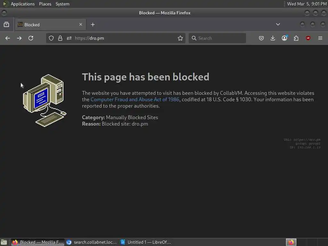Open the Firefox account menu
Image resolution: width=328 pixels, height=246 pixels.
284,38
